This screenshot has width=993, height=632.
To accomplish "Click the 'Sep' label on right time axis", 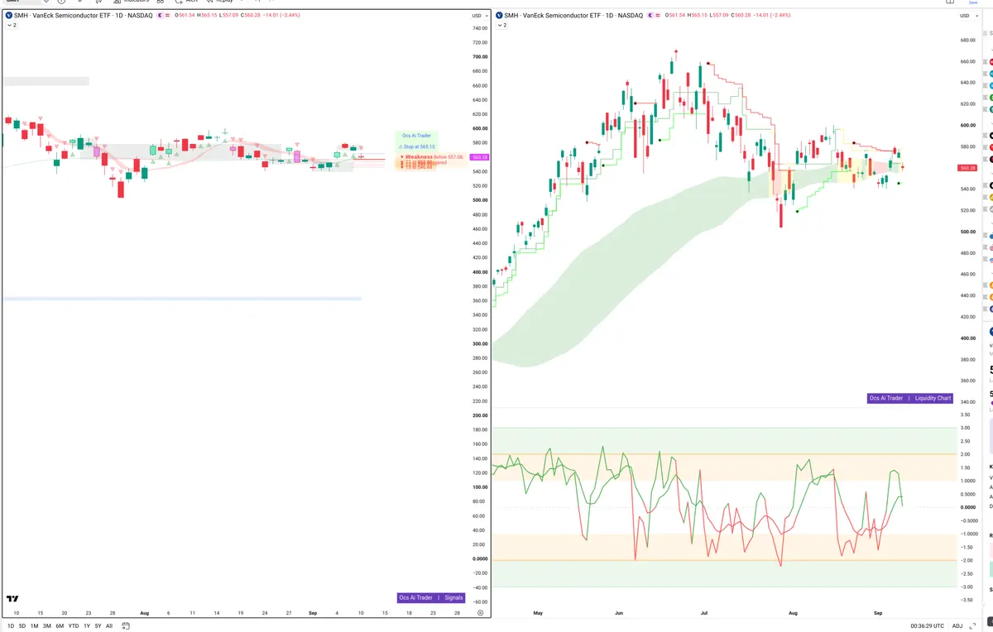I will (x=879, y=613).
